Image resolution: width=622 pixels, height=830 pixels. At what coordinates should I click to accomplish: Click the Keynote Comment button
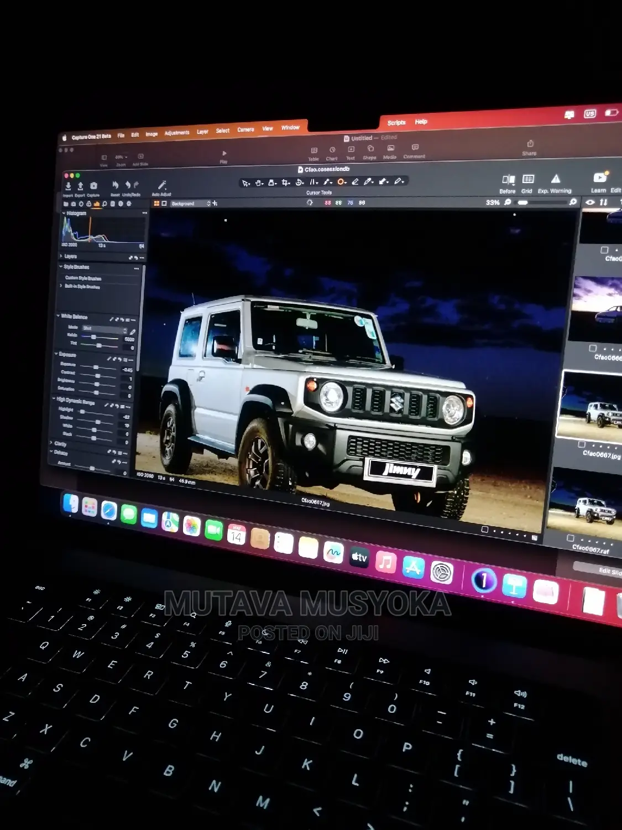point(415,147)
